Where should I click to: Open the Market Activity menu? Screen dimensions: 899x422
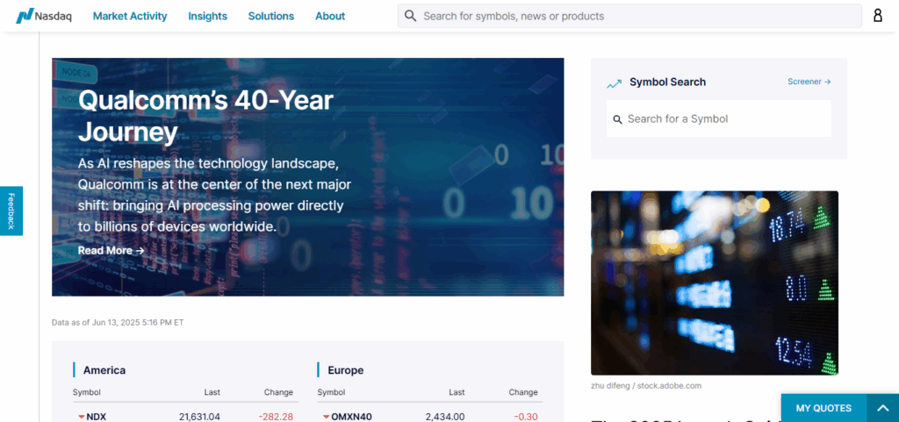tap(130, 16)
